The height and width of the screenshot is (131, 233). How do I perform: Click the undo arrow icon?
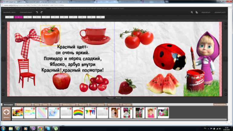[x=37, y=12]
